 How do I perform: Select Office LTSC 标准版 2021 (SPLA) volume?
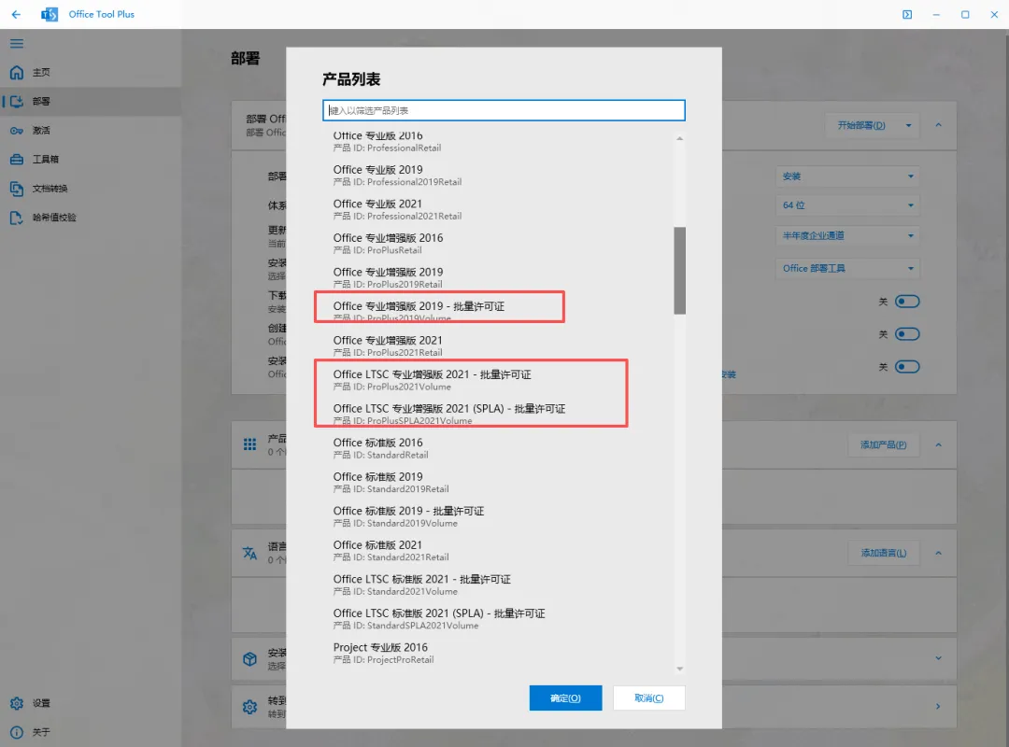(x=497, y=618)
